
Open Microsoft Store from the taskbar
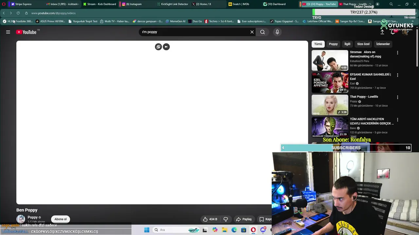click(x=244, y=230)
